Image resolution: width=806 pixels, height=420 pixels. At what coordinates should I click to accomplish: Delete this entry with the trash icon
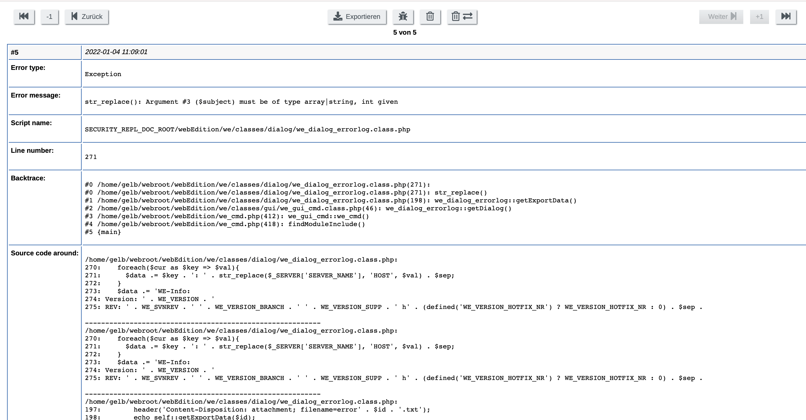coord(430,17)
